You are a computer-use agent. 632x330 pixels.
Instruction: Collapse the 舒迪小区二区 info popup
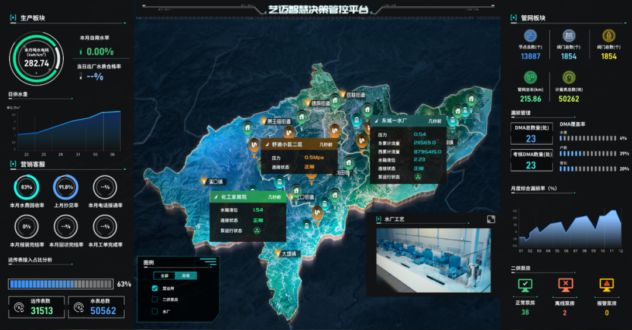click(x=266, y=143)
